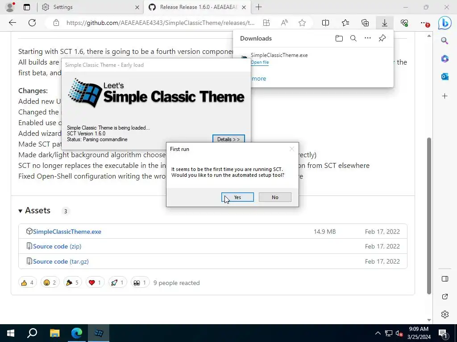Open the notification center
Viewport: 457px width, 342px height.
pos(443,334)
